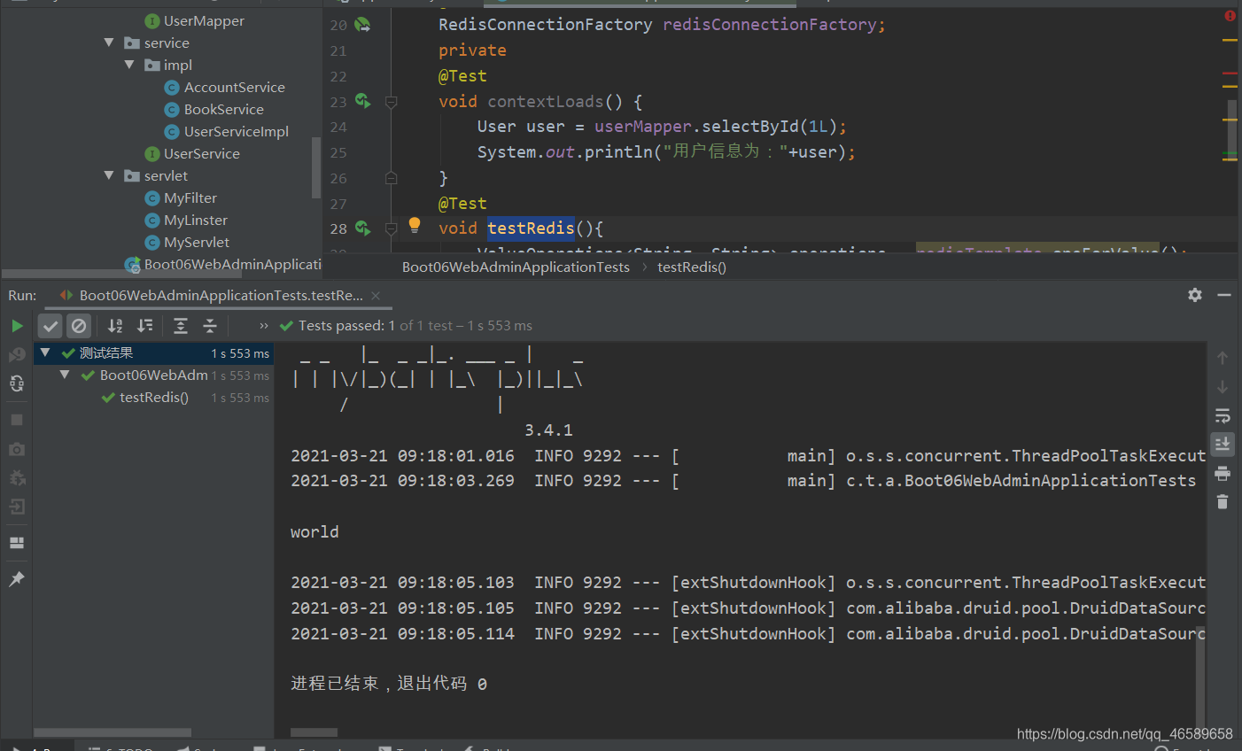Open Run panel settings gear
Screen dimensions: 1242x751
pos(1195,295)
